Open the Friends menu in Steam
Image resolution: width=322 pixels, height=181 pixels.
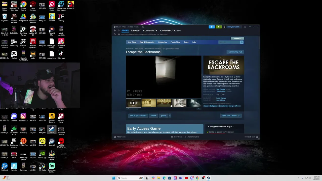click(x=130, y=27)
